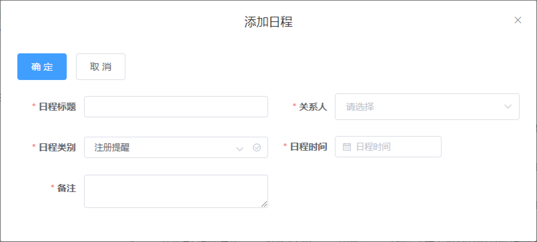This screenshot has width=537, height=242.
Task: Click the calendar icon in the 日程时间 field
Action: coord(347,147)
